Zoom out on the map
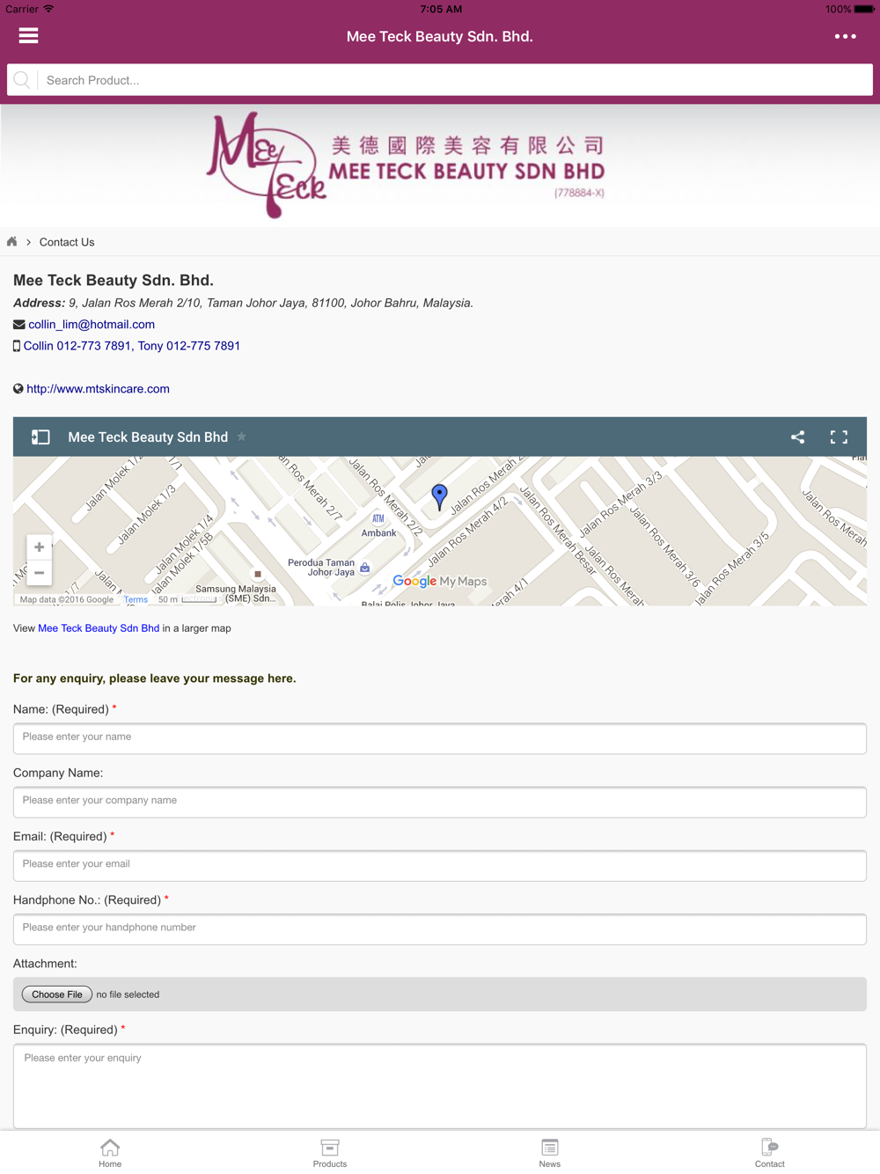 coord(39,573)
